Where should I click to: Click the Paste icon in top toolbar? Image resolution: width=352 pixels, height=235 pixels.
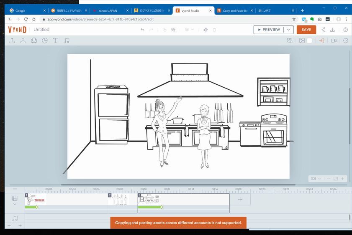point(173,30)
